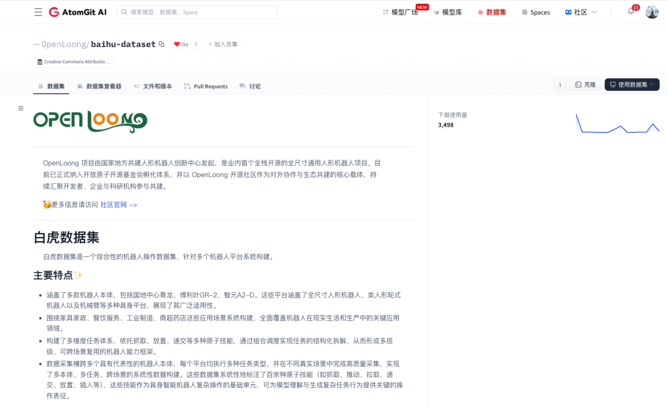This screenshot has height=407, width=668.
Task: Click the 白虎数据集 heading
Action: tap(66, 238)
